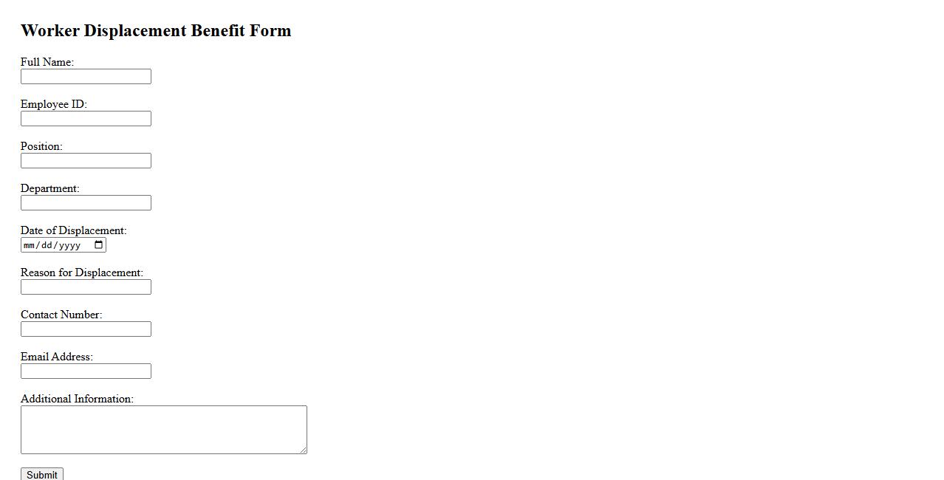Select the month segment of displacement date
Viewport: 944px width, 480px height.
click(30, 245)
